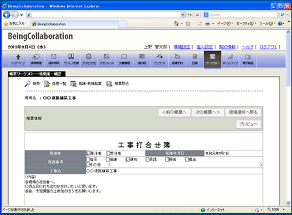
Task: Stop loading with the red X icon
Action: (197, 15)
